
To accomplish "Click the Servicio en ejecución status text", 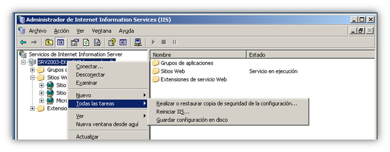I will click(273, 71).
